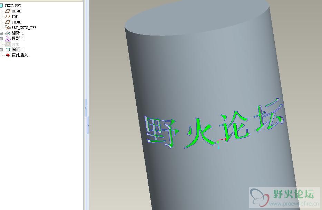
Task: Expand the 旋转 1 feature
Action: click(1, 33)
